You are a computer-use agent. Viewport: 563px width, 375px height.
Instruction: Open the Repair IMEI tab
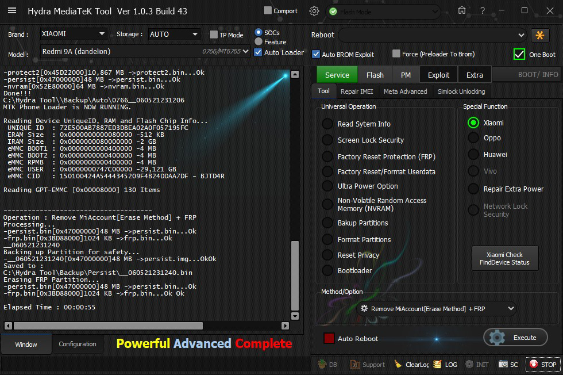(x=358, y=91)
